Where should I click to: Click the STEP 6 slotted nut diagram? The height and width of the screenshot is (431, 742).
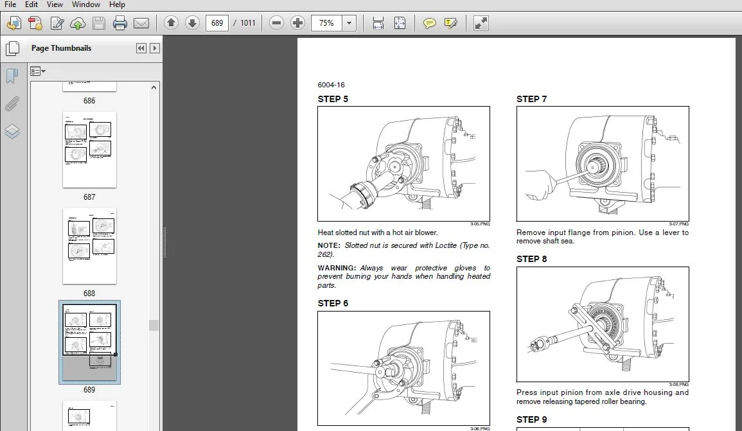tap(403, 369)
